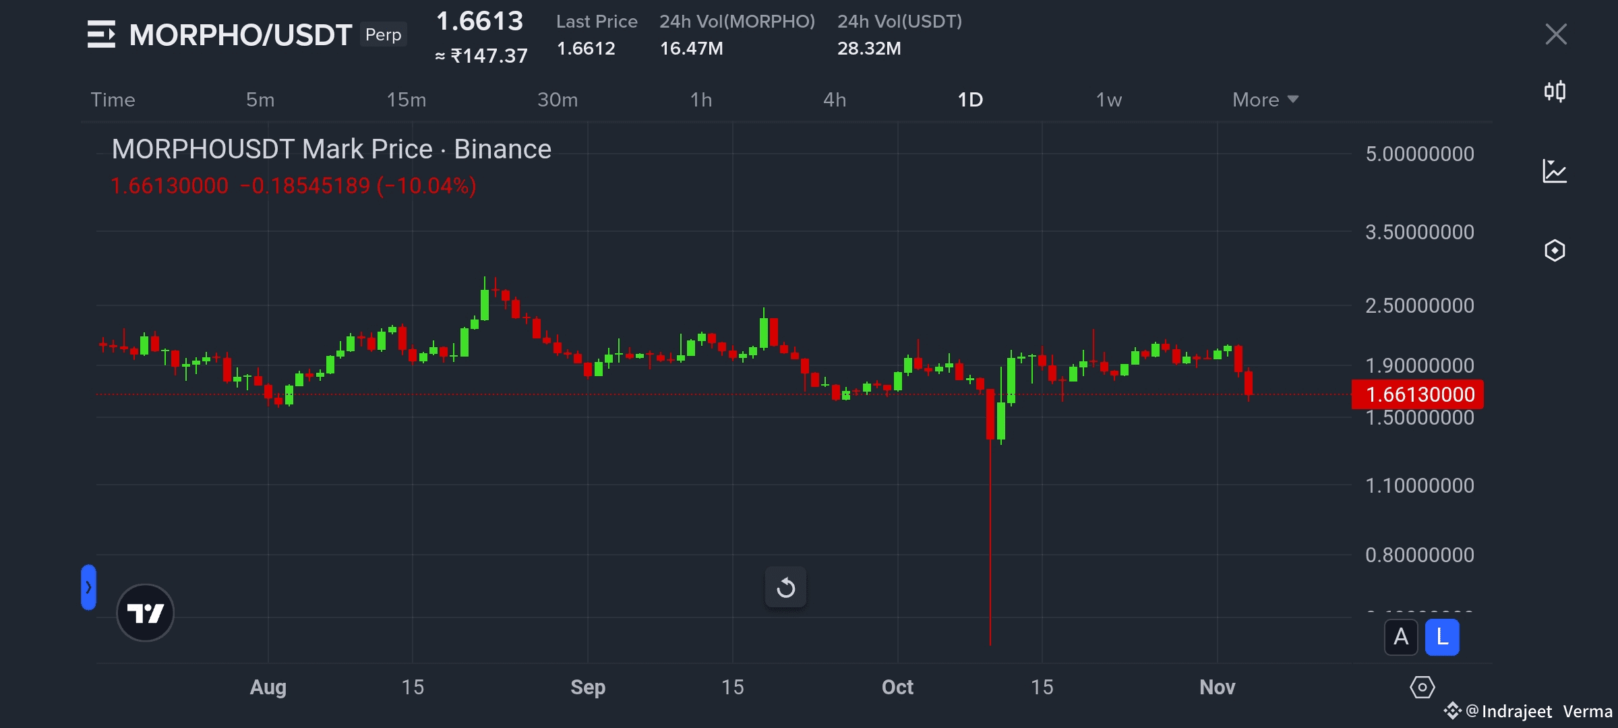Click the hexagon settings icon on the right sidebar
Image resolution: width=1618 pixels, height=728 pixels.
(x=1555, y=251)
